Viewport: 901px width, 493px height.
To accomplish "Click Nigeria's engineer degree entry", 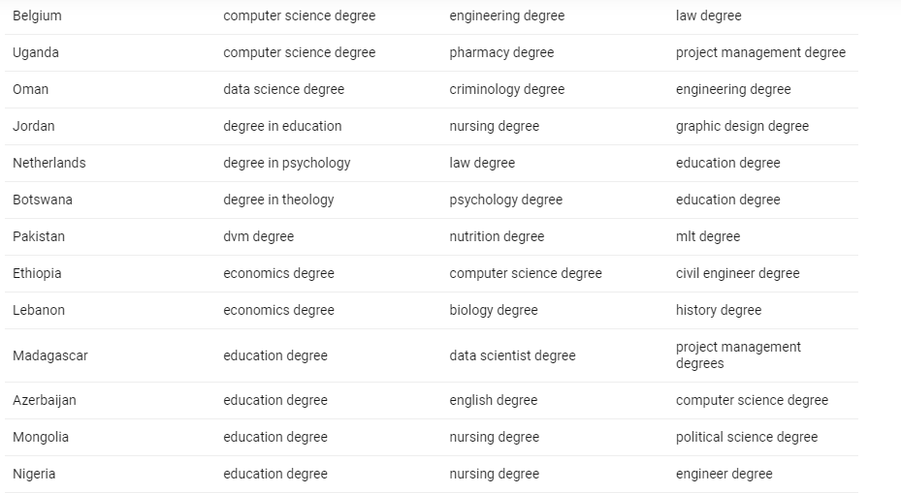I will (x=724, y=474).
